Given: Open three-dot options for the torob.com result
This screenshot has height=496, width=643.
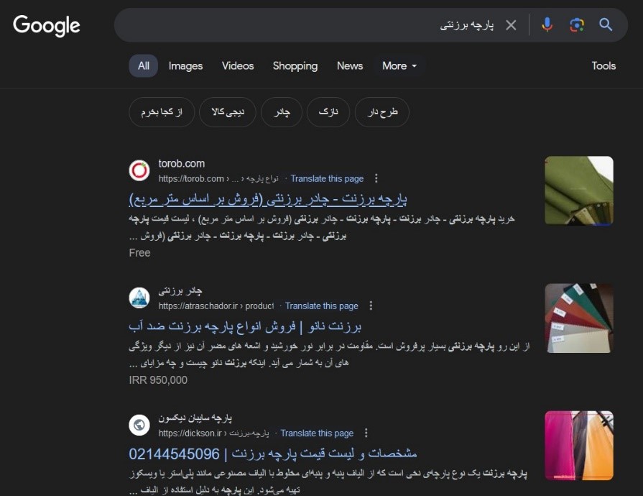Looking at the screenshot, I should [x=371, y=178].
